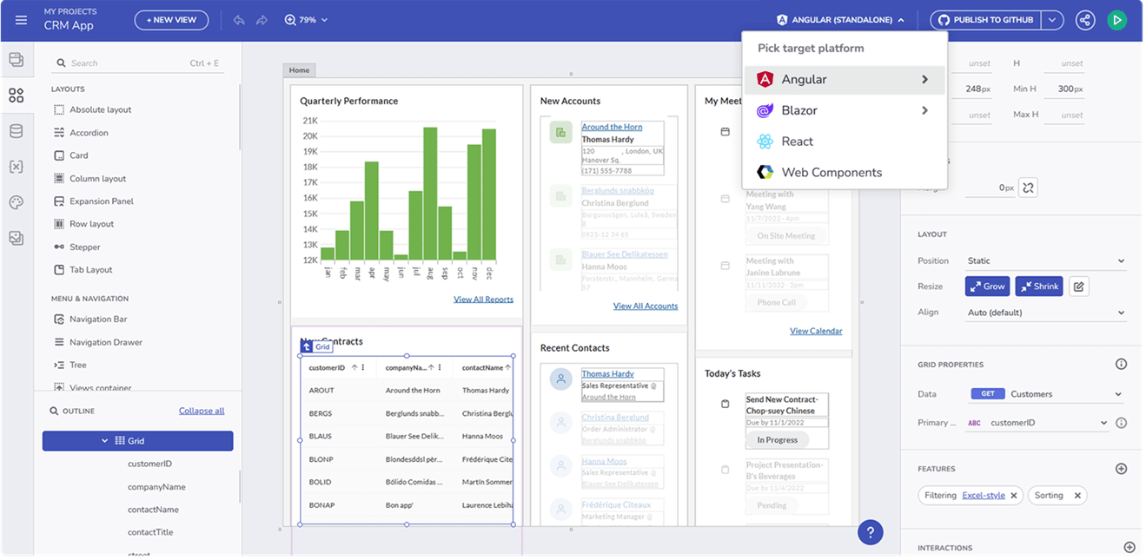Toggle the Shrink resize option
1146x560 pixels.
pyautogui.click(x=1039, y=287)
